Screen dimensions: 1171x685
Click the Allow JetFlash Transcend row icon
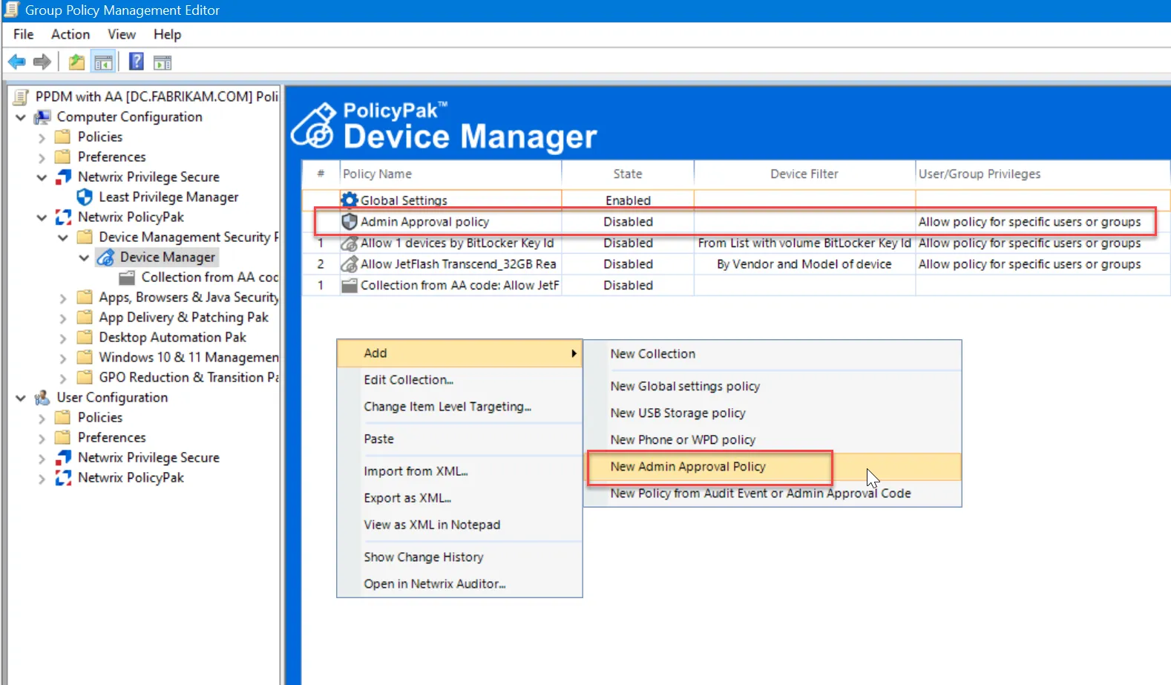(350, 263)
